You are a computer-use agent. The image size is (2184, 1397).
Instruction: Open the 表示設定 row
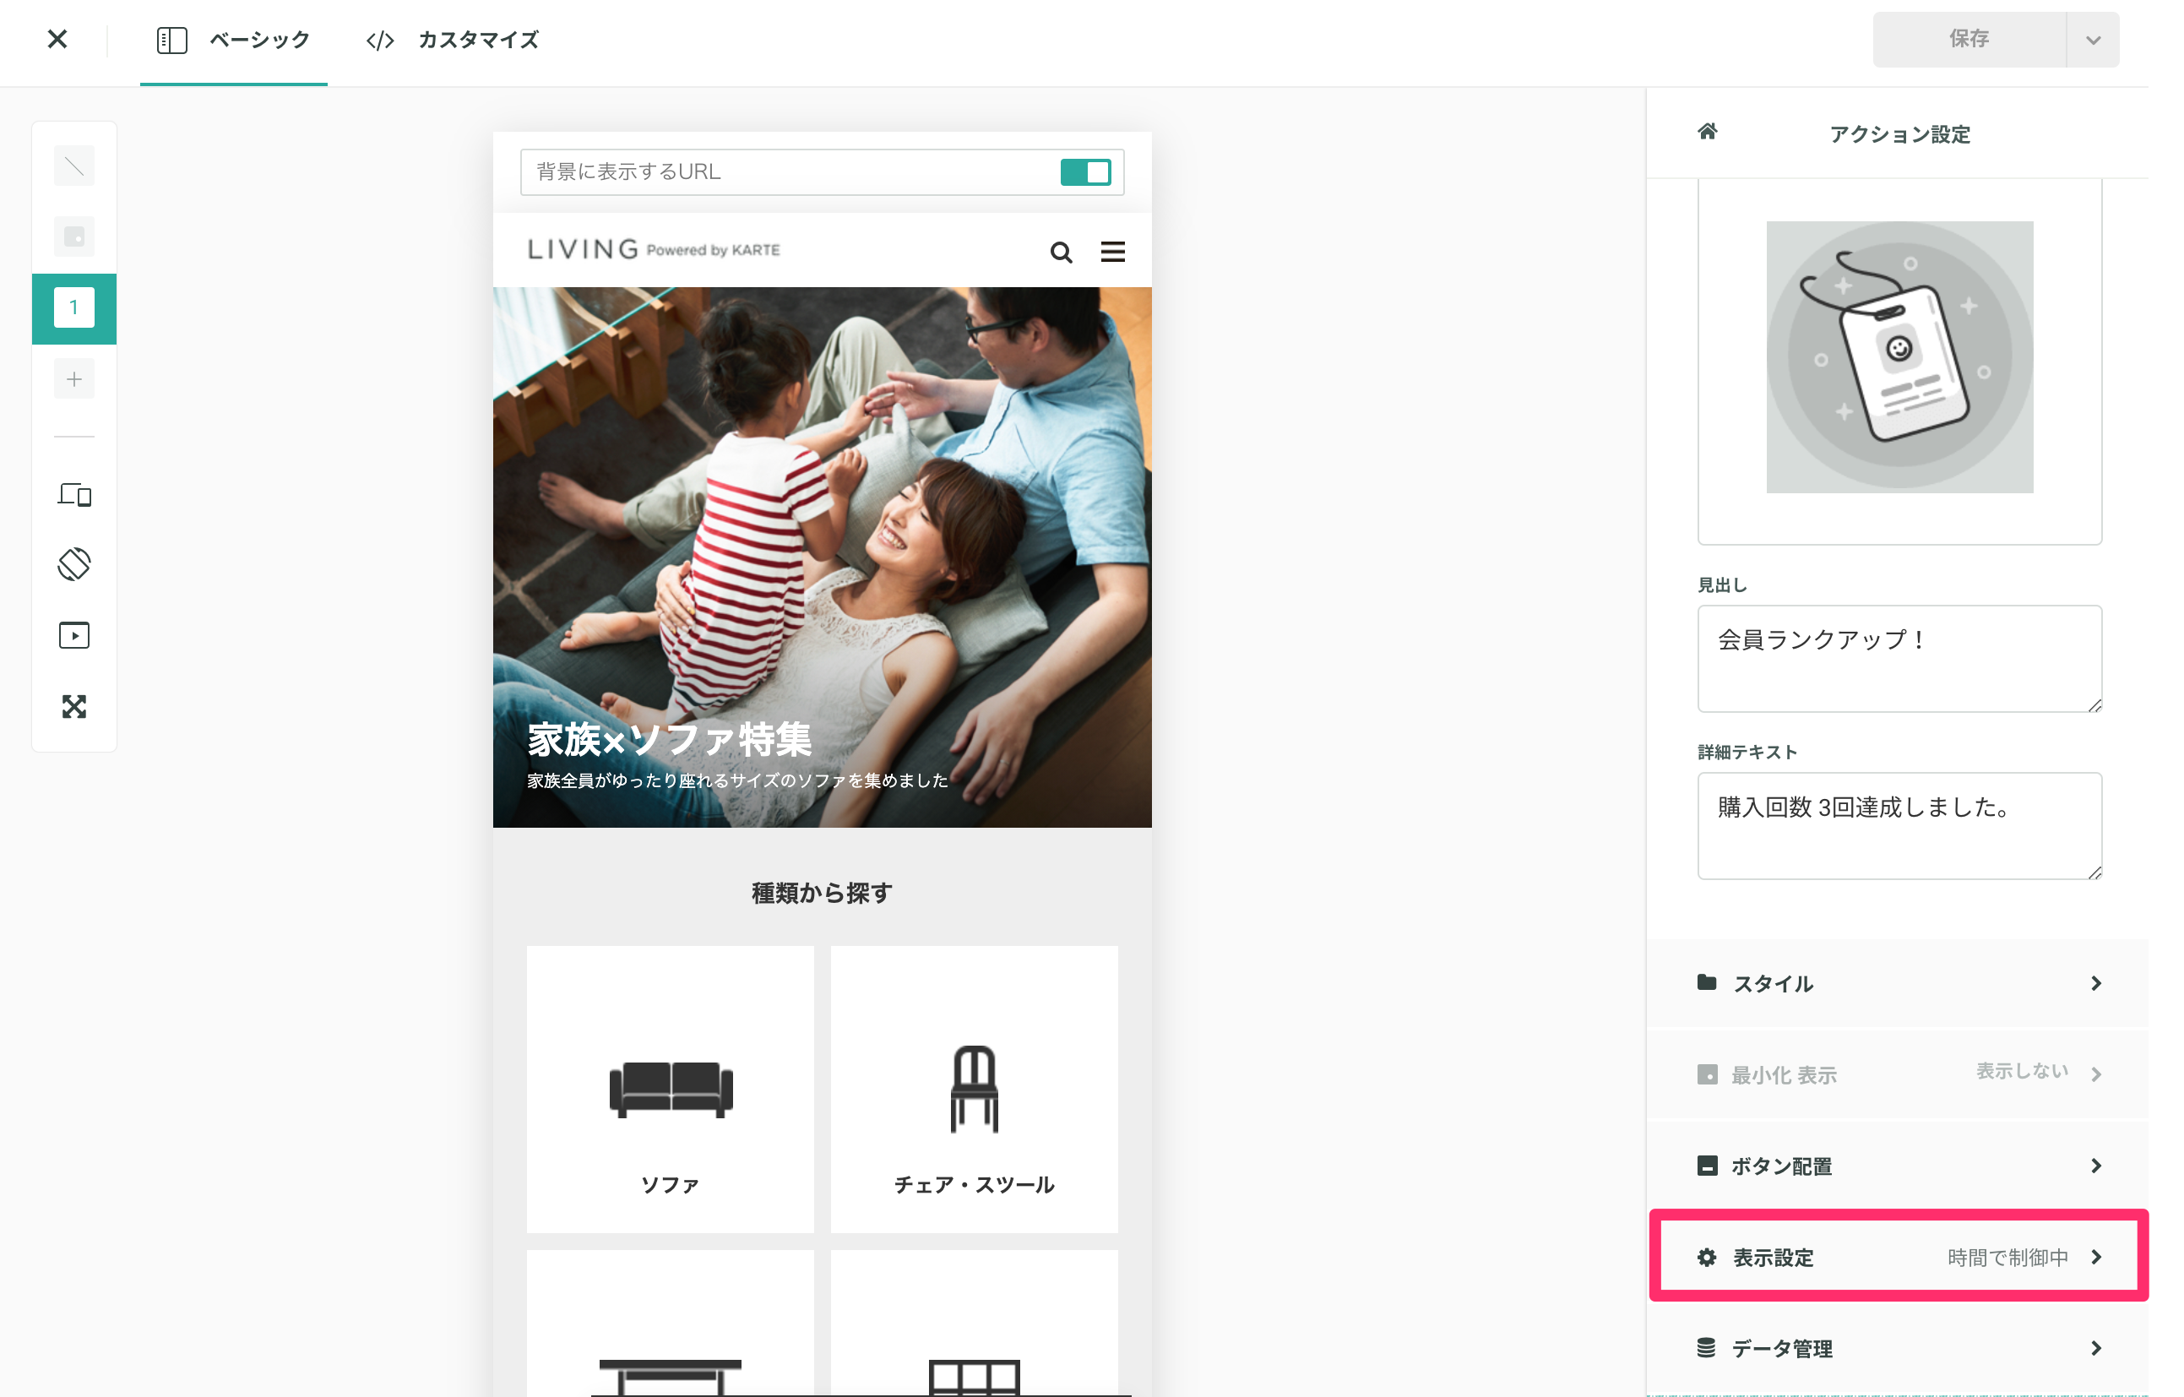[x=1899, y=1257]
